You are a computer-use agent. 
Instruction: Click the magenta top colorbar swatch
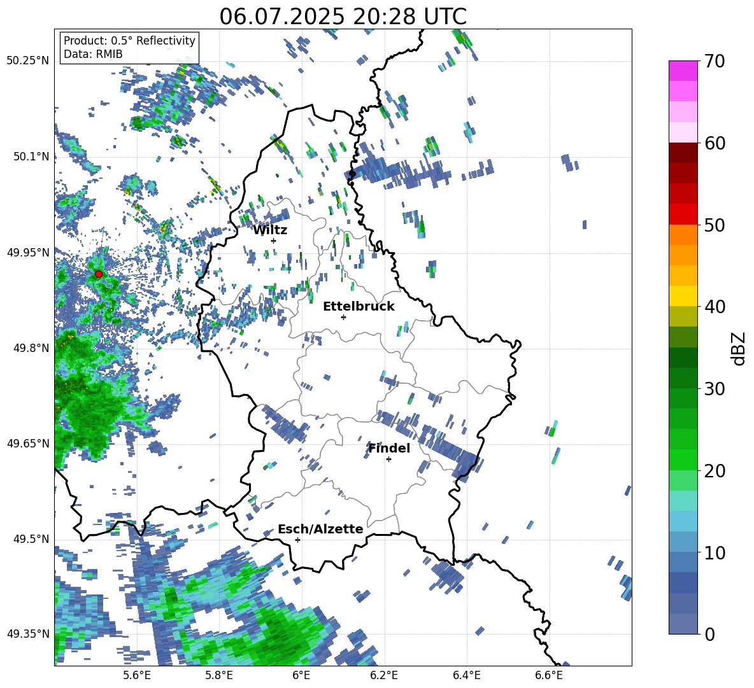(683, 71)
